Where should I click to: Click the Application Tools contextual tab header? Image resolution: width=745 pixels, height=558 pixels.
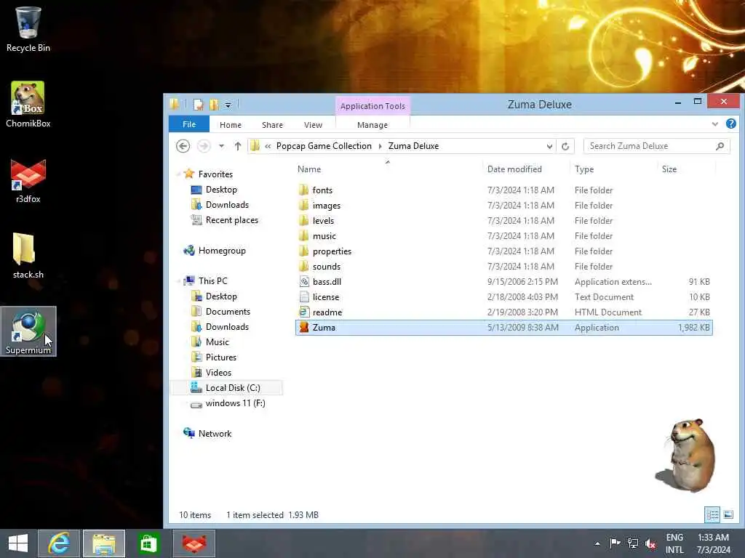(372, 106)
